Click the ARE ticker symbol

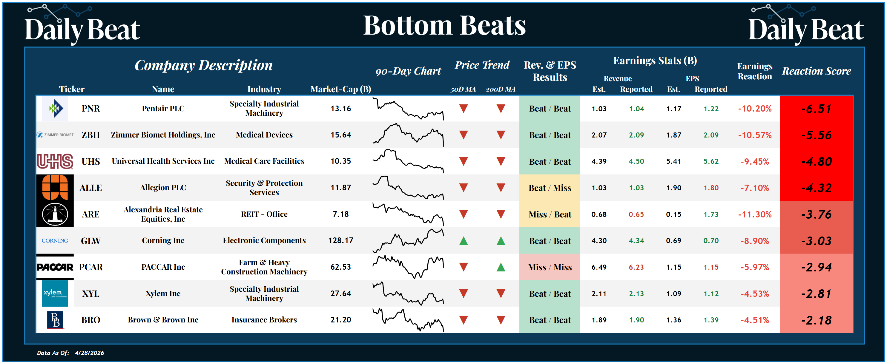point(90,214)
